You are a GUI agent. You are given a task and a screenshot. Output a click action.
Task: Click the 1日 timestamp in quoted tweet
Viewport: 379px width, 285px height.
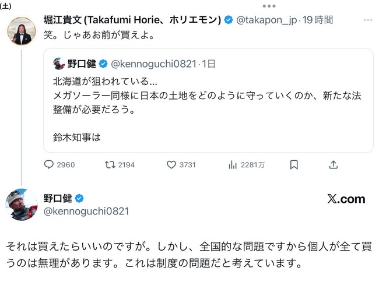(208, 64)
